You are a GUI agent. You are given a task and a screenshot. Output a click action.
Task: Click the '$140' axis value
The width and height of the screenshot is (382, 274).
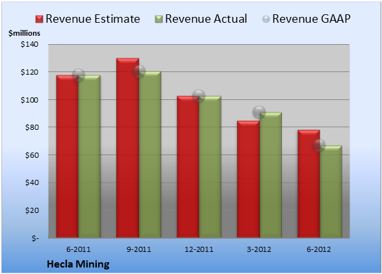pyautogui.click(x=29, y=44)
